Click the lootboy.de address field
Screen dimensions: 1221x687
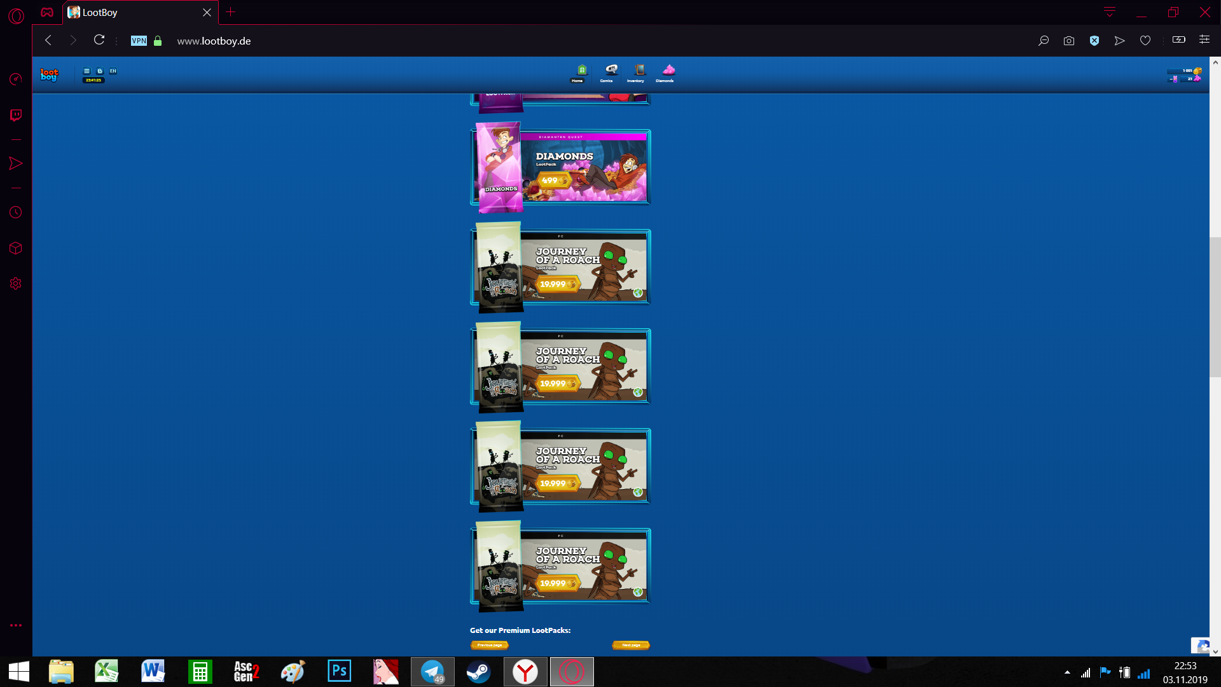coord(214,41)
